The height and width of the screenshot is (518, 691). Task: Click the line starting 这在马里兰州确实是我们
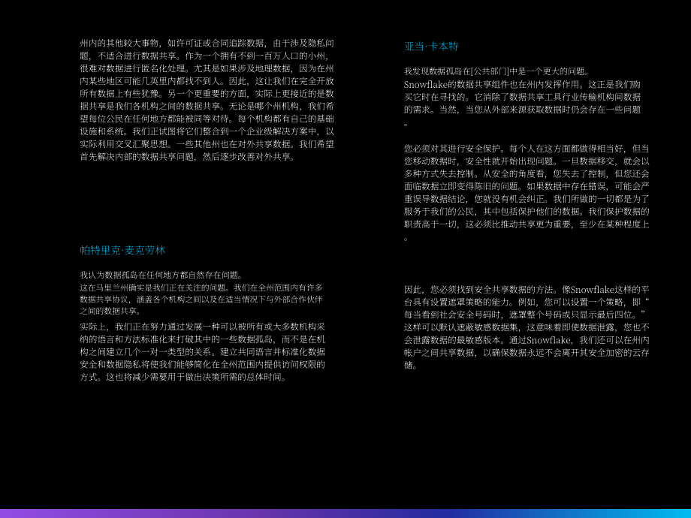coord(201,288)
